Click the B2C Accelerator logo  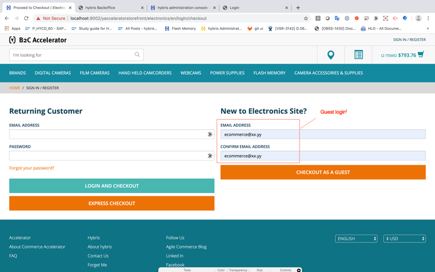(x=38, y=40)
